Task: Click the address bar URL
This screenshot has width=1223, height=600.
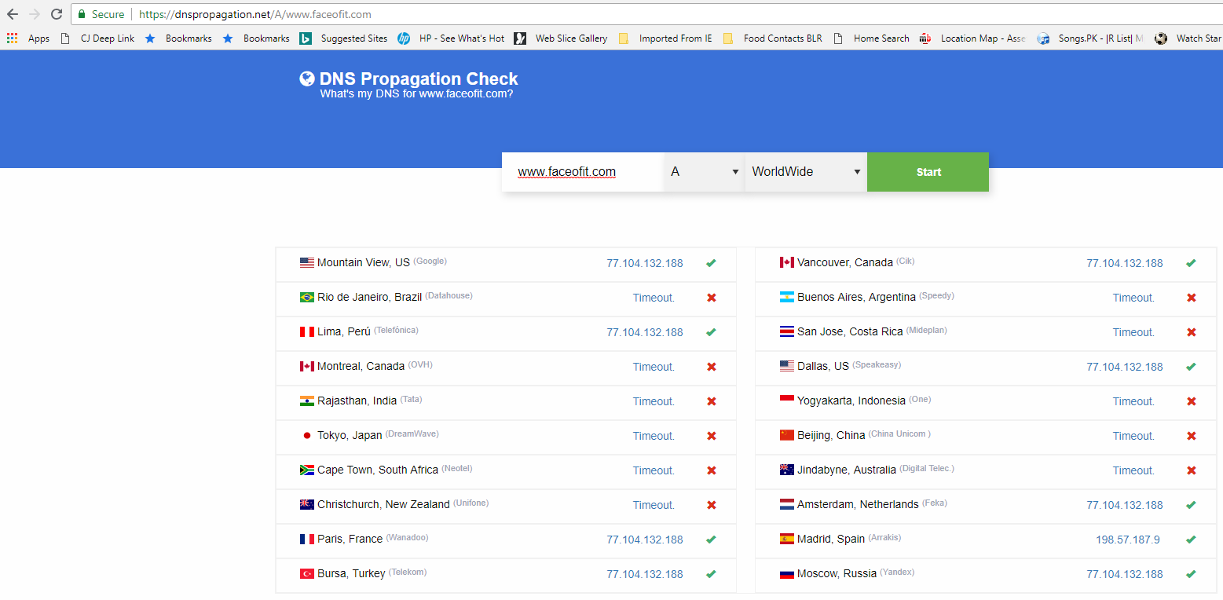Action: click(x=255, y=14)
